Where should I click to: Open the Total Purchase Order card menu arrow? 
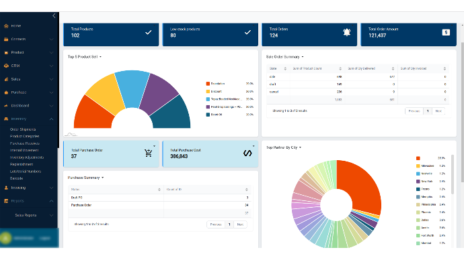[x=154, y=146]
